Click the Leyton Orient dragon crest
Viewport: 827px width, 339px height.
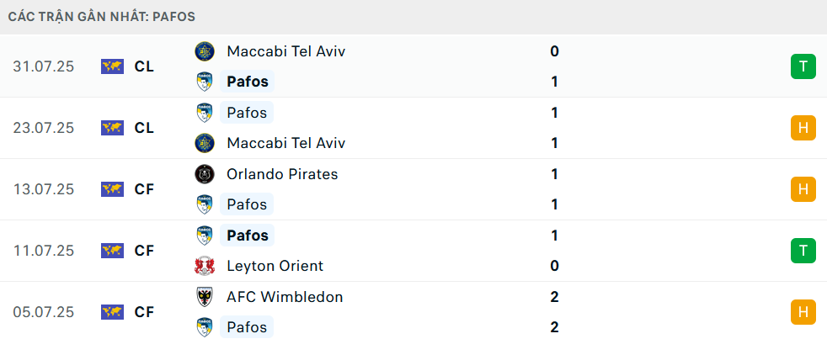[204, 266]
